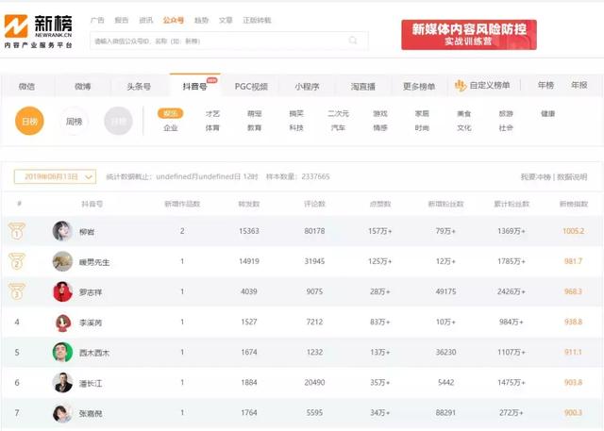Open 西木西木's avatar
Screen dimensions: 604x431
62,352
